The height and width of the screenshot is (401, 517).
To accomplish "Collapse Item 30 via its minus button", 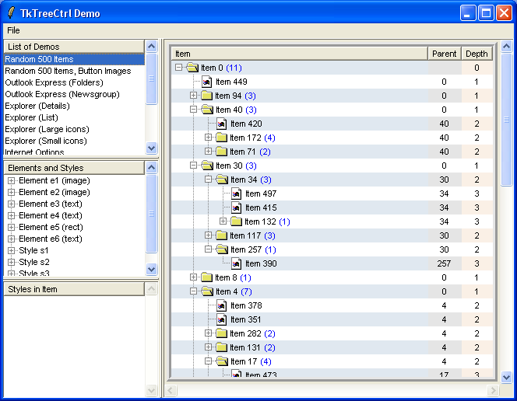I will 194,166.
